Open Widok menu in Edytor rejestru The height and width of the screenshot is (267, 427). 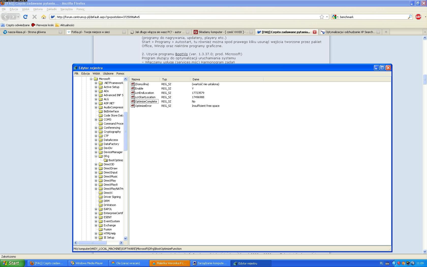tap(96, 73)
